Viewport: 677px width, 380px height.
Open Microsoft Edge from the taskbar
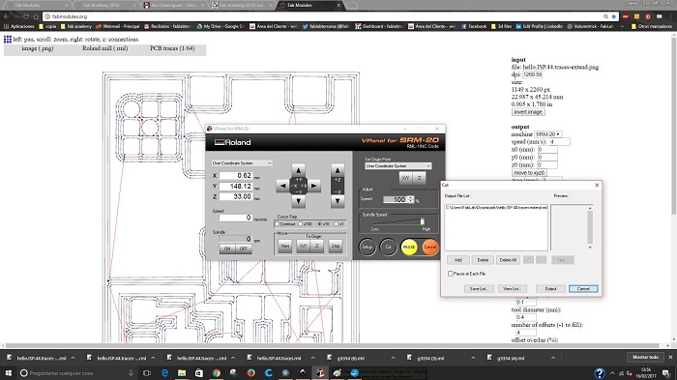coord(164,372)
